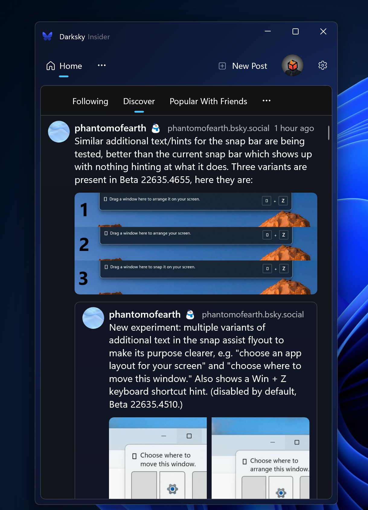Click the snowman emoji in the quoted post
Screen dimensions: 368x510
coord(190,315)
